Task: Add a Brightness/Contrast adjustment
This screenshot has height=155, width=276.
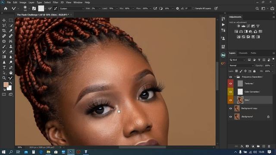Action: tap(238, 26)
